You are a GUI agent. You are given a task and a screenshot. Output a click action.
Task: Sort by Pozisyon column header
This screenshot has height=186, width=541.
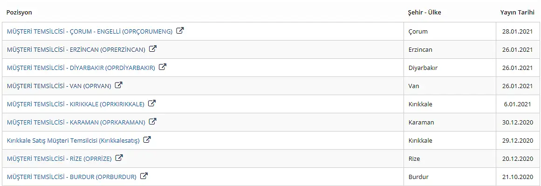[x=19, y=13]
